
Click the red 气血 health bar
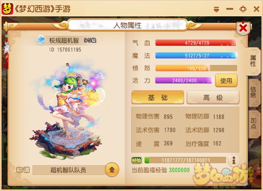(x=196, y=43)
